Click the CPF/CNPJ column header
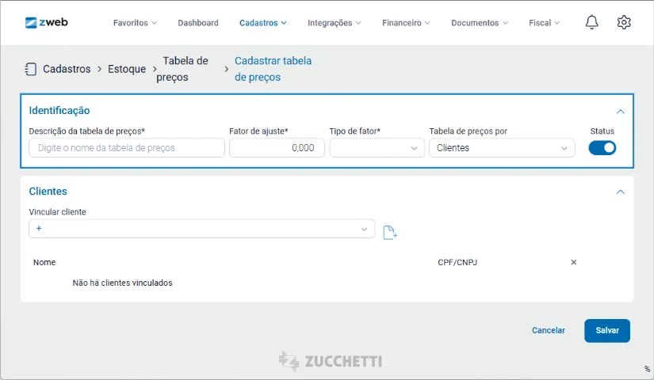Viewport: 654px width, 380px height. pyautogui.click(x=457, y=262)
